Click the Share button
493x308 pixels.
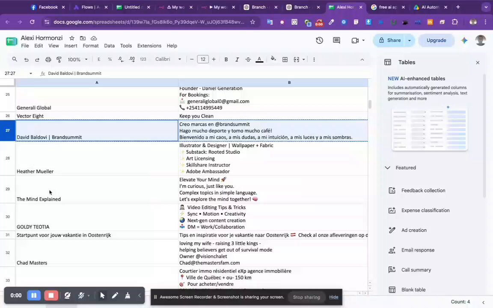click(389, 40)
